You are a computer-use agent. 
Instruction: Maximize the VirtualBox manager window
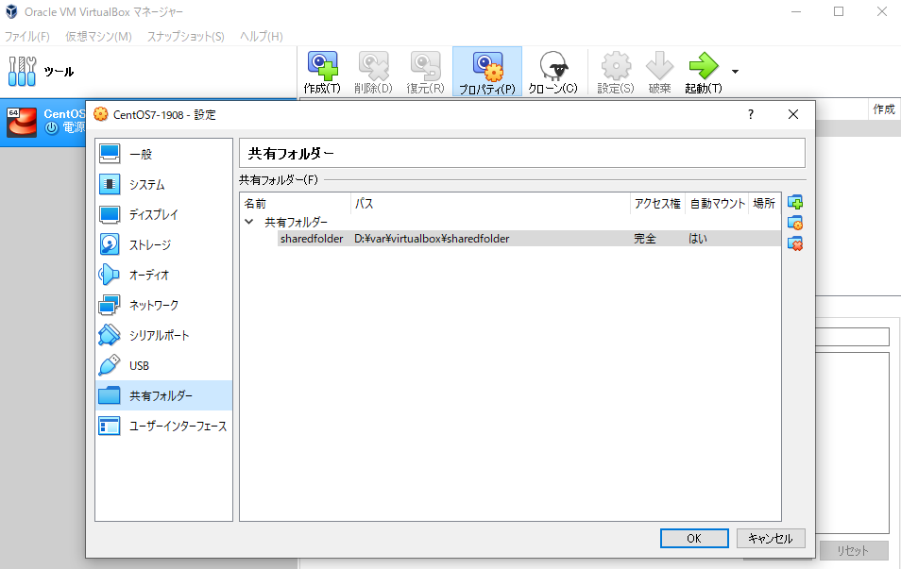pyautogui.click(x=839, y=11)
